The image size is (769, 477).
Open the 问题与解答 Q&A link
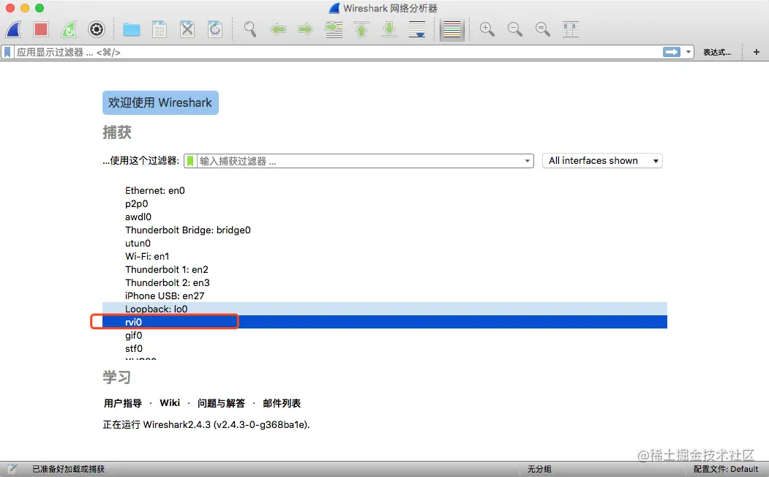pos(221,403)
